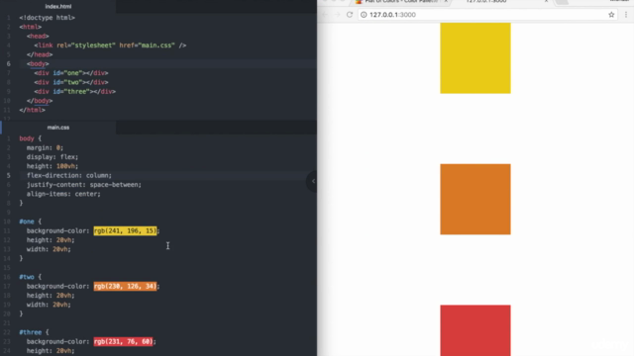Screen dimensions: 634x356
Task: Click the '#two {' selector
Action: coord(31,277)
